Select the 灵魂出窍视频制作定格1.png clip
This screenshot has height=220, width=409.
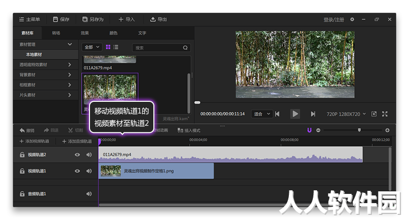point(156,171)
